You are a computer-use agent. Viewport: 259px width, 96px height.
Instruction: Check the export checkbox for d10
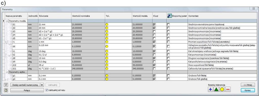168,65
